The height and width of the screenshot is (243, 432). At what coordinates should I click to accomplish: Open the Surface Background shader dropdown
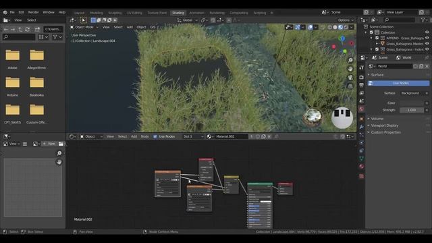412,93
